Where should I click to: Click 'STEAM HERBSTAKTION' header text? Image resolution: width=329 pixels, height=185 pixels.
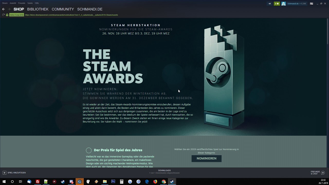[136, 25]
